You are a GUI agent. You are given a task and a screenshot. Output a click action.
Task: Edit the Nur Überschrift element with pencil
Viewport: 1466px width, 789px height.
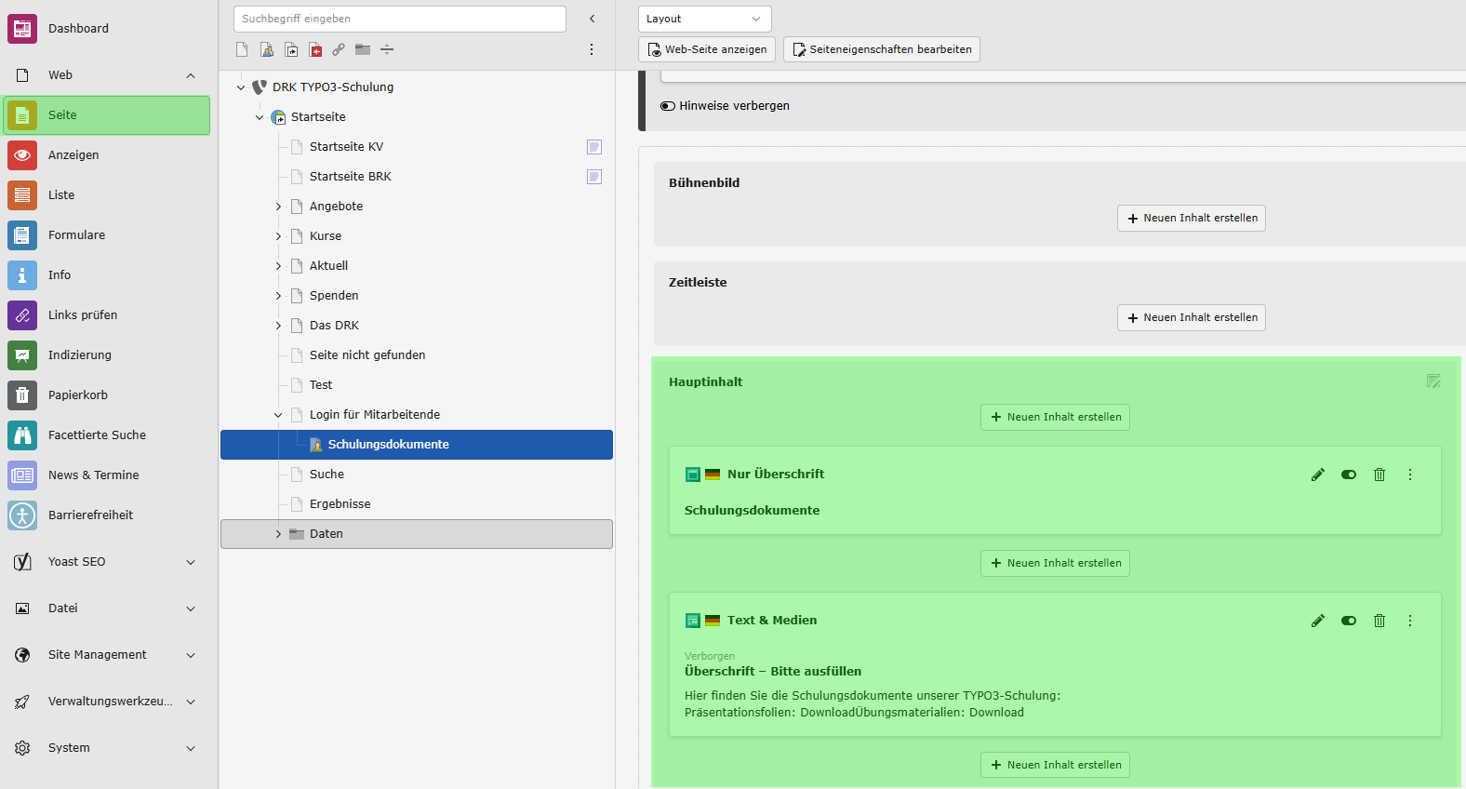[x=1318, y=475]
